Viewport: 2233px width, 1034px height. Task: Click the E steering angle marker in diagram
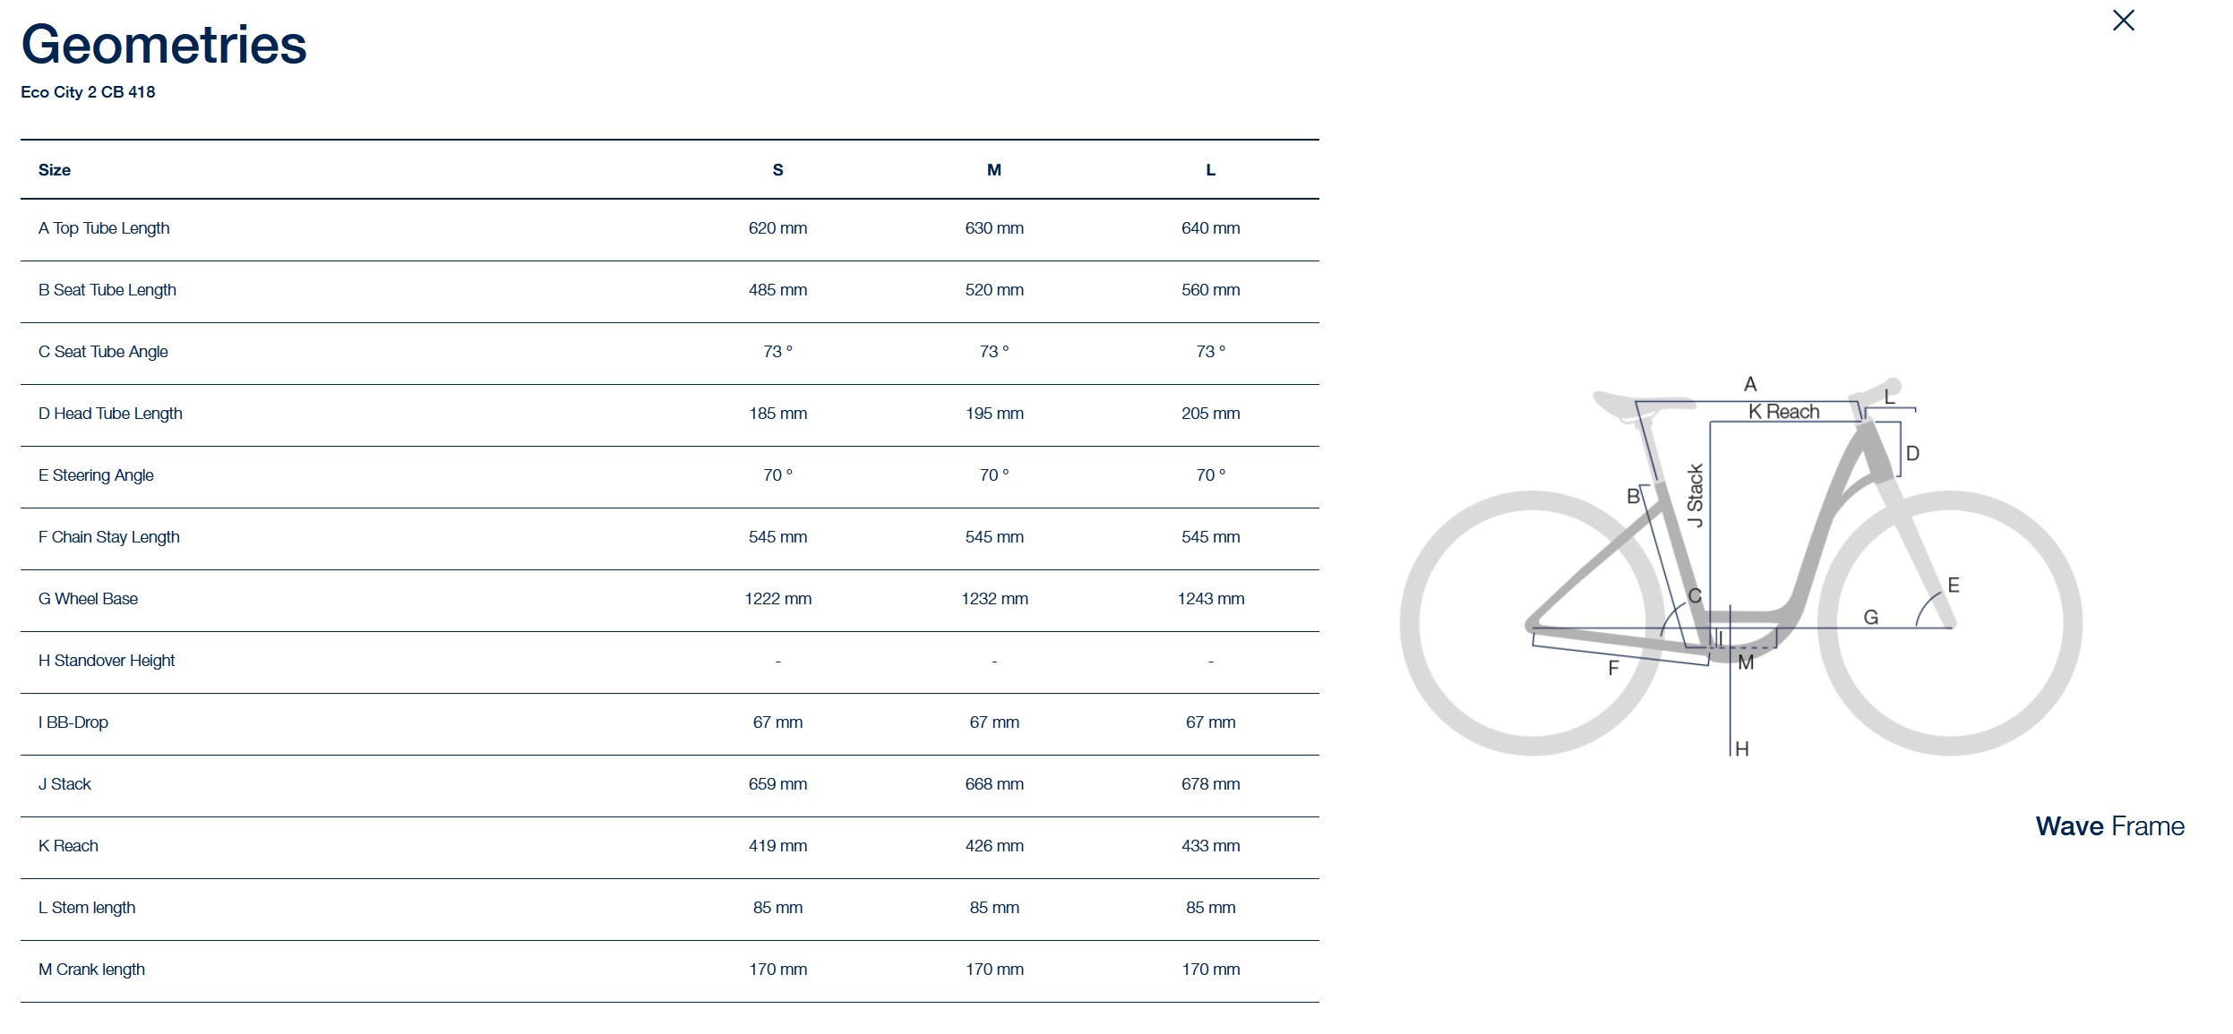pyautogui.click(x=1954, y=585)
